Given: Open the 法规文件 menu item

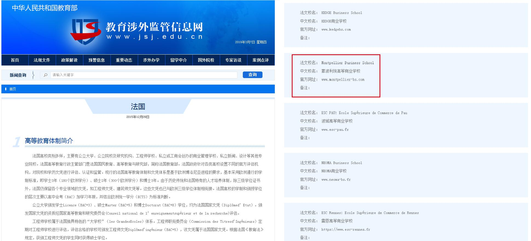Looking at the screenshot, I should point(42,60).
